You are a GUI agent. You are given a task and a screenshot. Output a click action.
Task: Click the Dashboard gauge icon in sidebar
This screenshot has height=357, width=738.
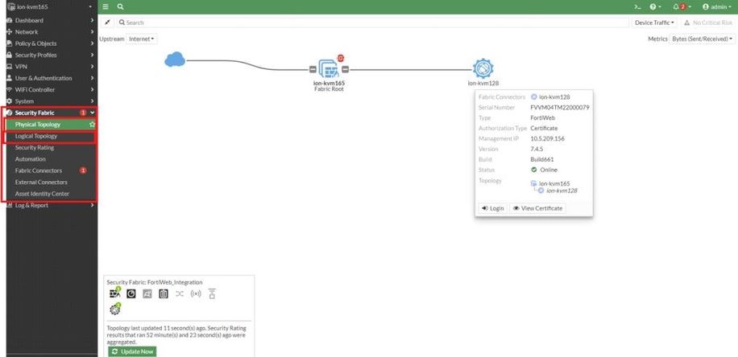click(9, 20)
